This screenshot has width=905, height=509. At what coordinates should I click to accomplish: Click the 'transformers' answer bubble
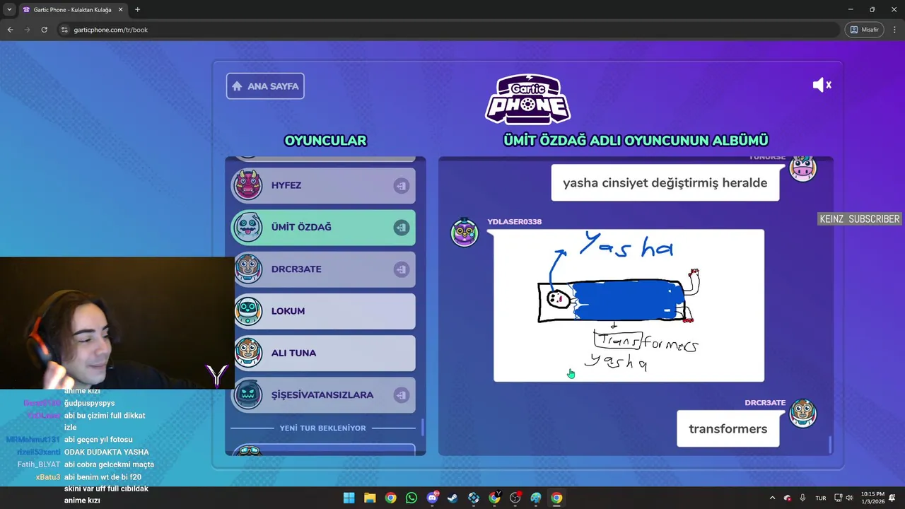[728, 428]
